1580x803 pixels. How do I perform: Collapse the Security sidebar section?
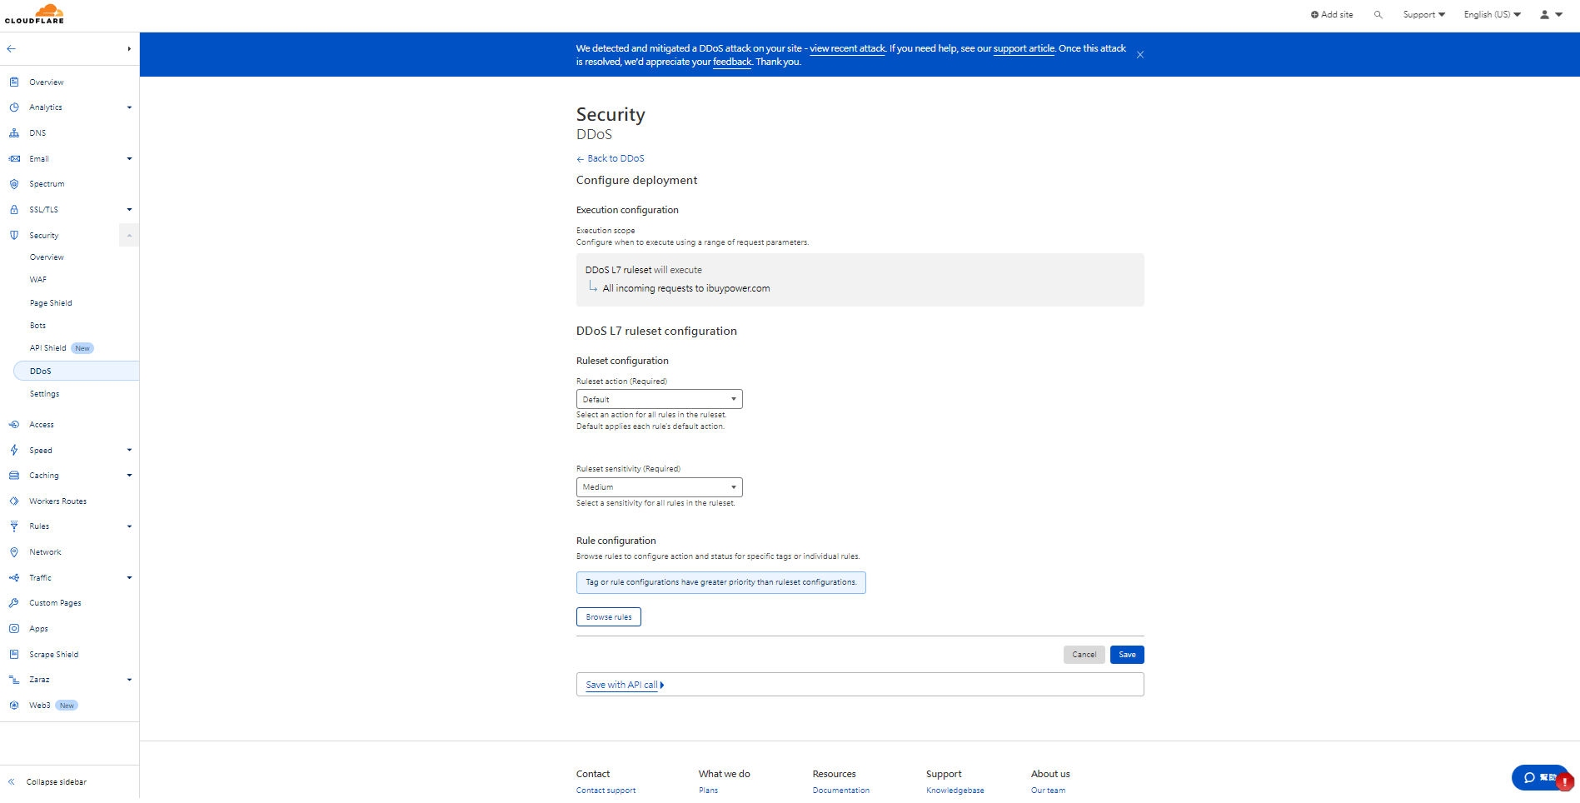129,236
